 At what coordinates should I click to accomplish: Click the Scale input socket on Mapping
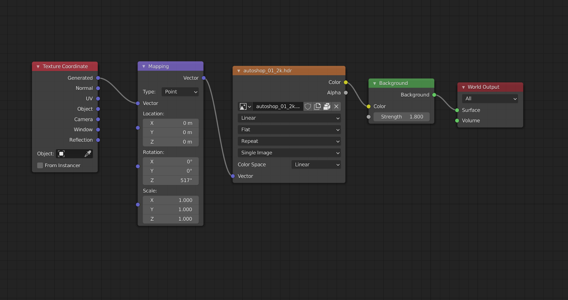(138, 204)
